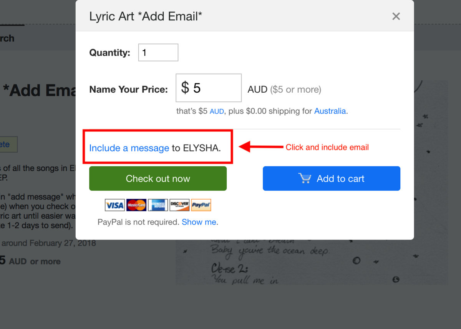Click the Discover card icon
Screen dimensions: 461x329
[179, 205]
